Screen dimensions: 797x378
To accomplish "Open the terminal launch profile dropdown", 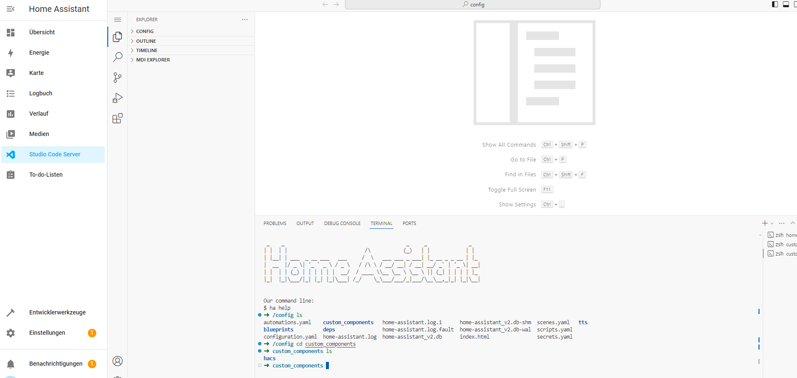I will [772, 223].
